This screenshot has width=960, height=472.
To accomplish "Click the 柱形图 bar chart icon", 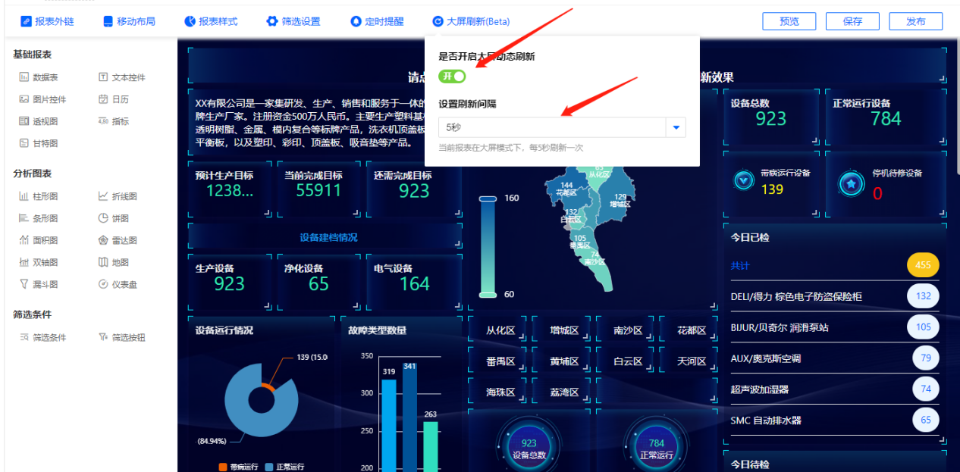I will click(x=24, y=196).
